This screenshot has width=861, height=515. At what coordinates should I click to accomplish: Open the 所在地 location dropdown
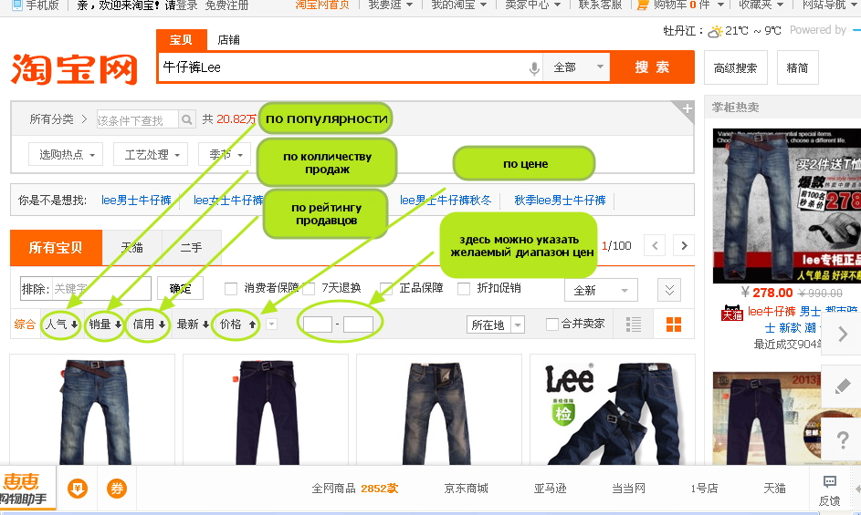pyautogui.click(x=495, y=324)
